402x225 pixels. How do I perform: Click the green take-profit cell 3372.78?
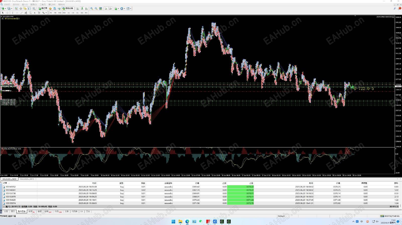pos(240,203)
